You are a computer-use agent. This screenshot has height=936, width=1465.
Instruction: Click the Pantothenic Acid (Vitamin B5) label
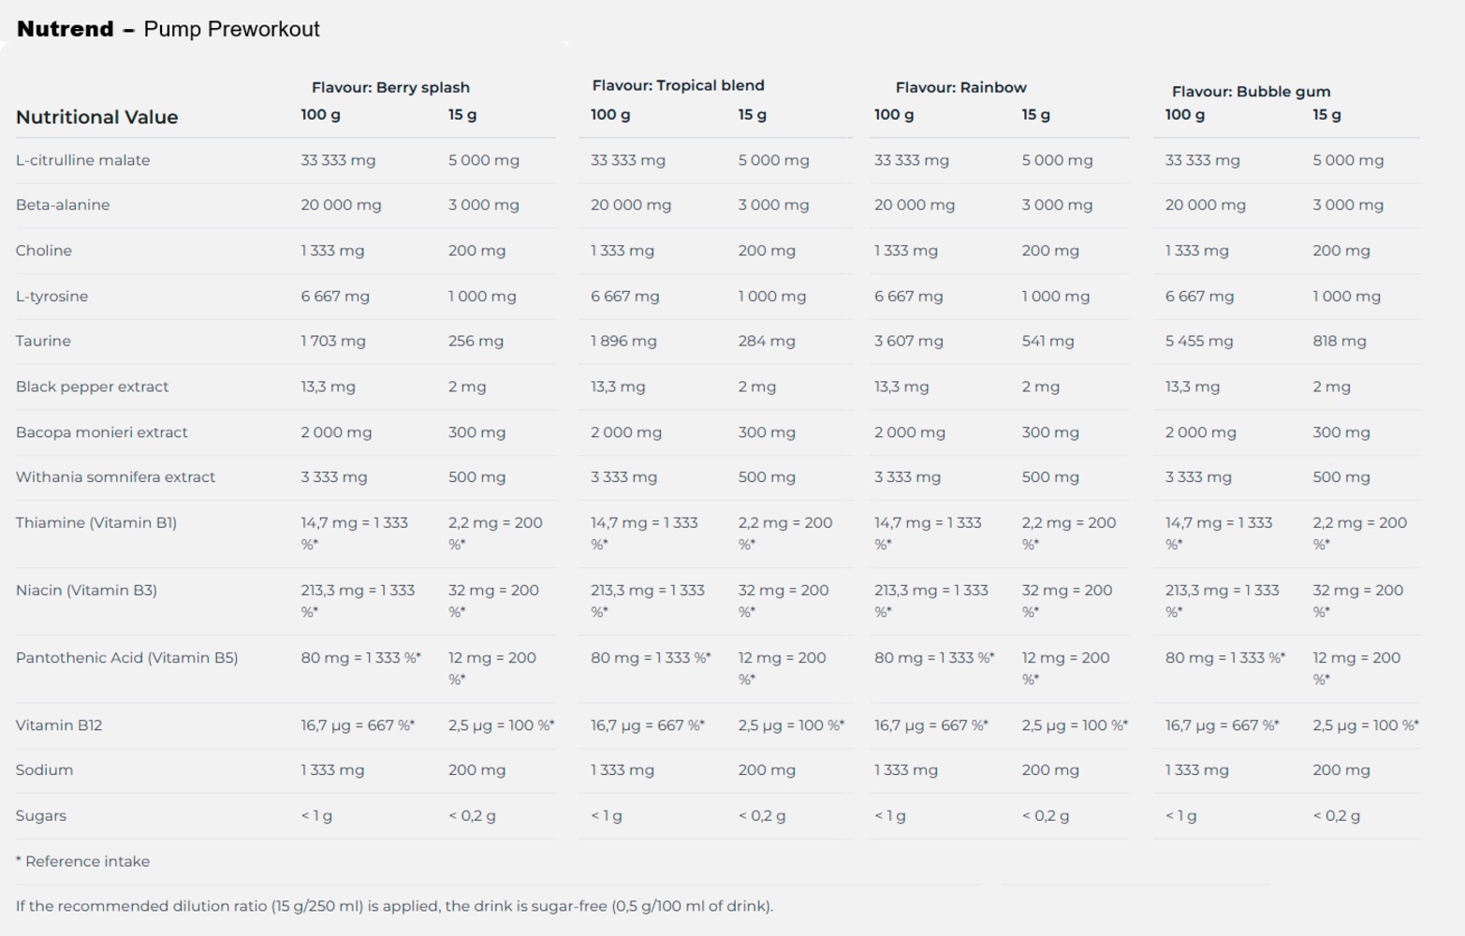pos(126,658)
